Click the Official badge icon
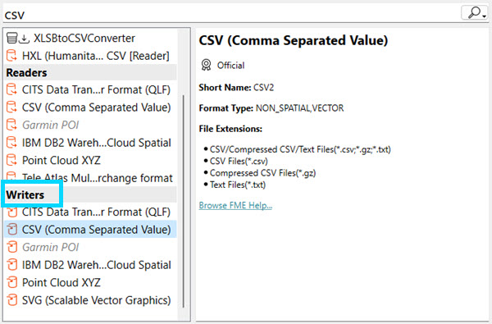 (206, 65)
